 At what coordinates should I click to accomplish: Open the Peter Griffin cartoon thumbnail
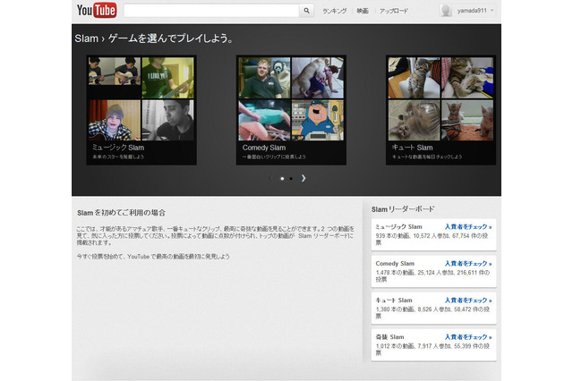318,120
